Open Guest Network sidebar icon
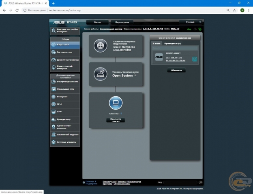The image size is (253, 194). click(54, 52)
